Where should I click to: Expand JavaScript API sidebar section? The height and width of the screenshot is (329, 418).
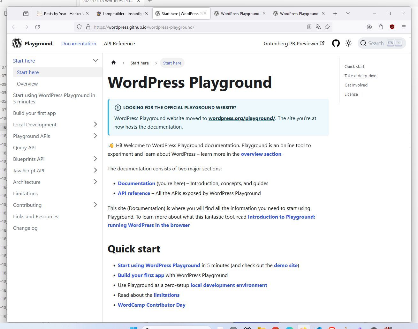[95, 170]
